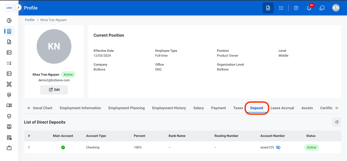The height and width of the screenshot is (161, 347).
Task: Click the large KN profile picture
Action: click(x=54, y=46)
